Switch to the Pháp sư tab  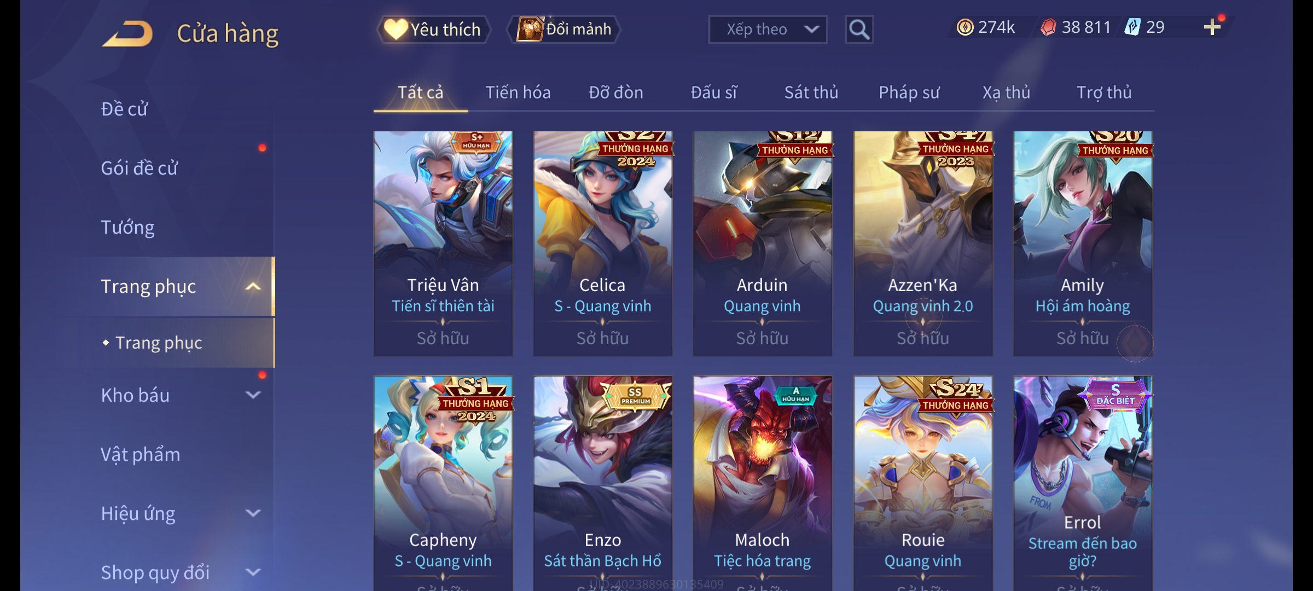coord(909,92)
